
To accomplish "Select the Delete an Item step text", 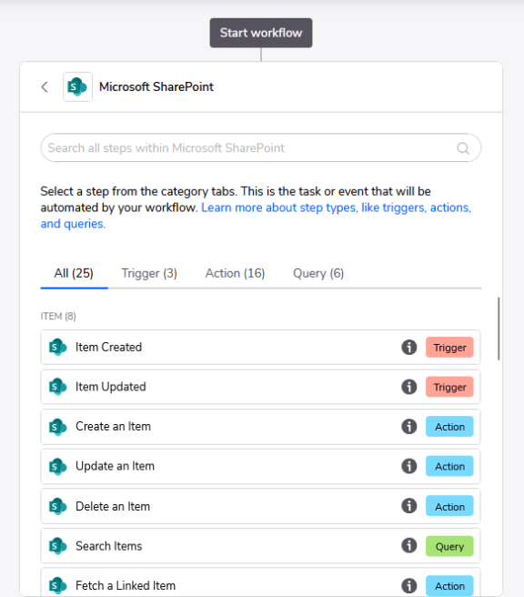I will (x=113, y=506).
